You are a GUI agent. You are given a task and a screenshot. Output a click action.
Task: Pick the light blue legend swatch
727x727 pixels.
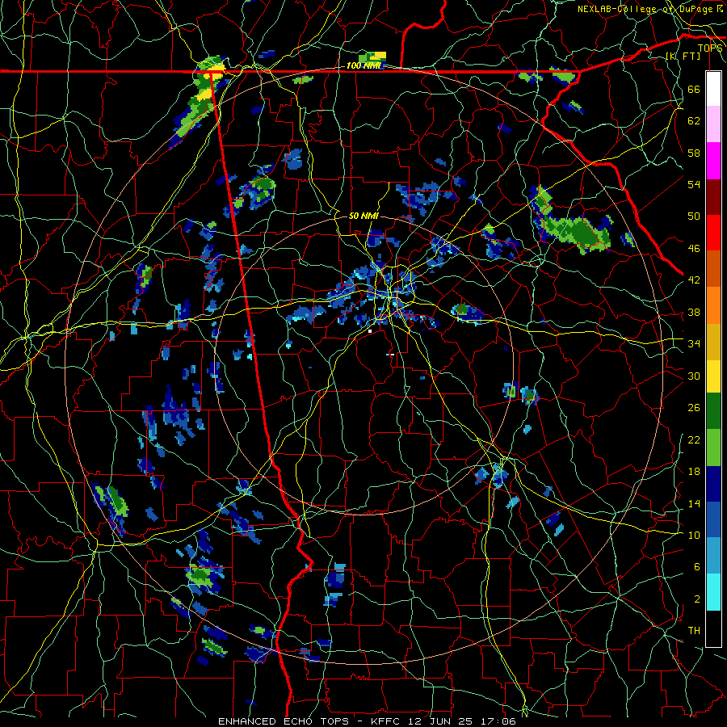tap(713, 556)
